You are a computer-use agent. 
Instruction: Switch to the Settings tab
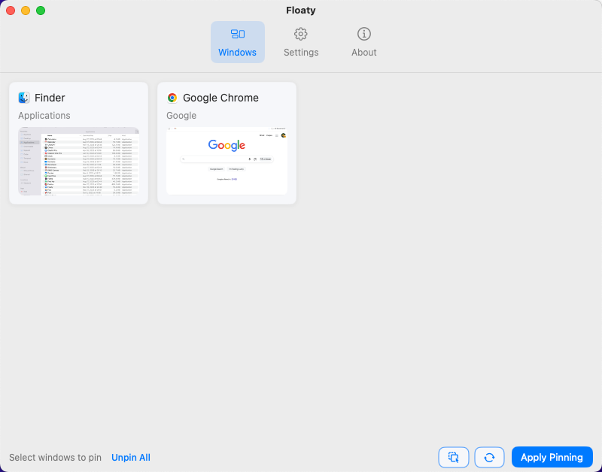click(x=301, y=41)
